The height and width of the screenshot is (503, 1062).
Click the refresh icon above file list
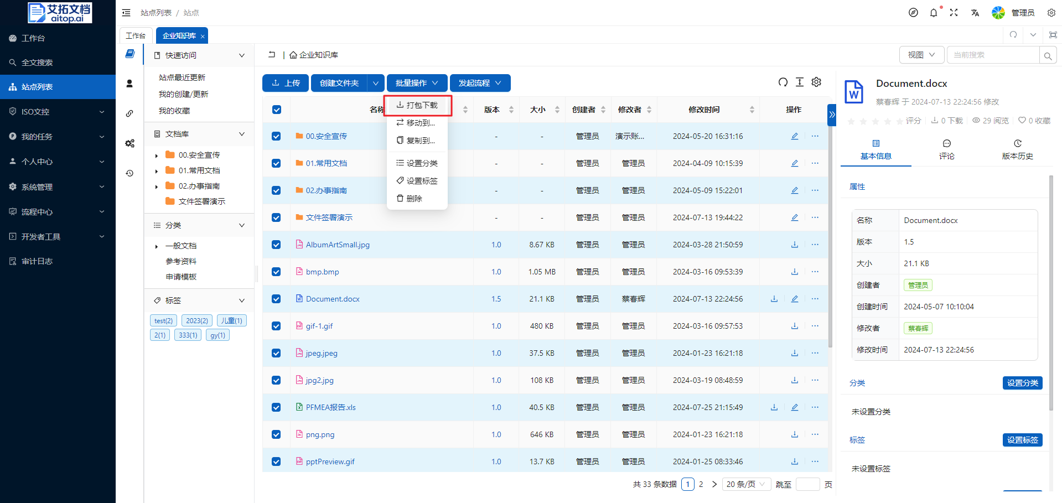pyautogui.click(x=783, y=82)
